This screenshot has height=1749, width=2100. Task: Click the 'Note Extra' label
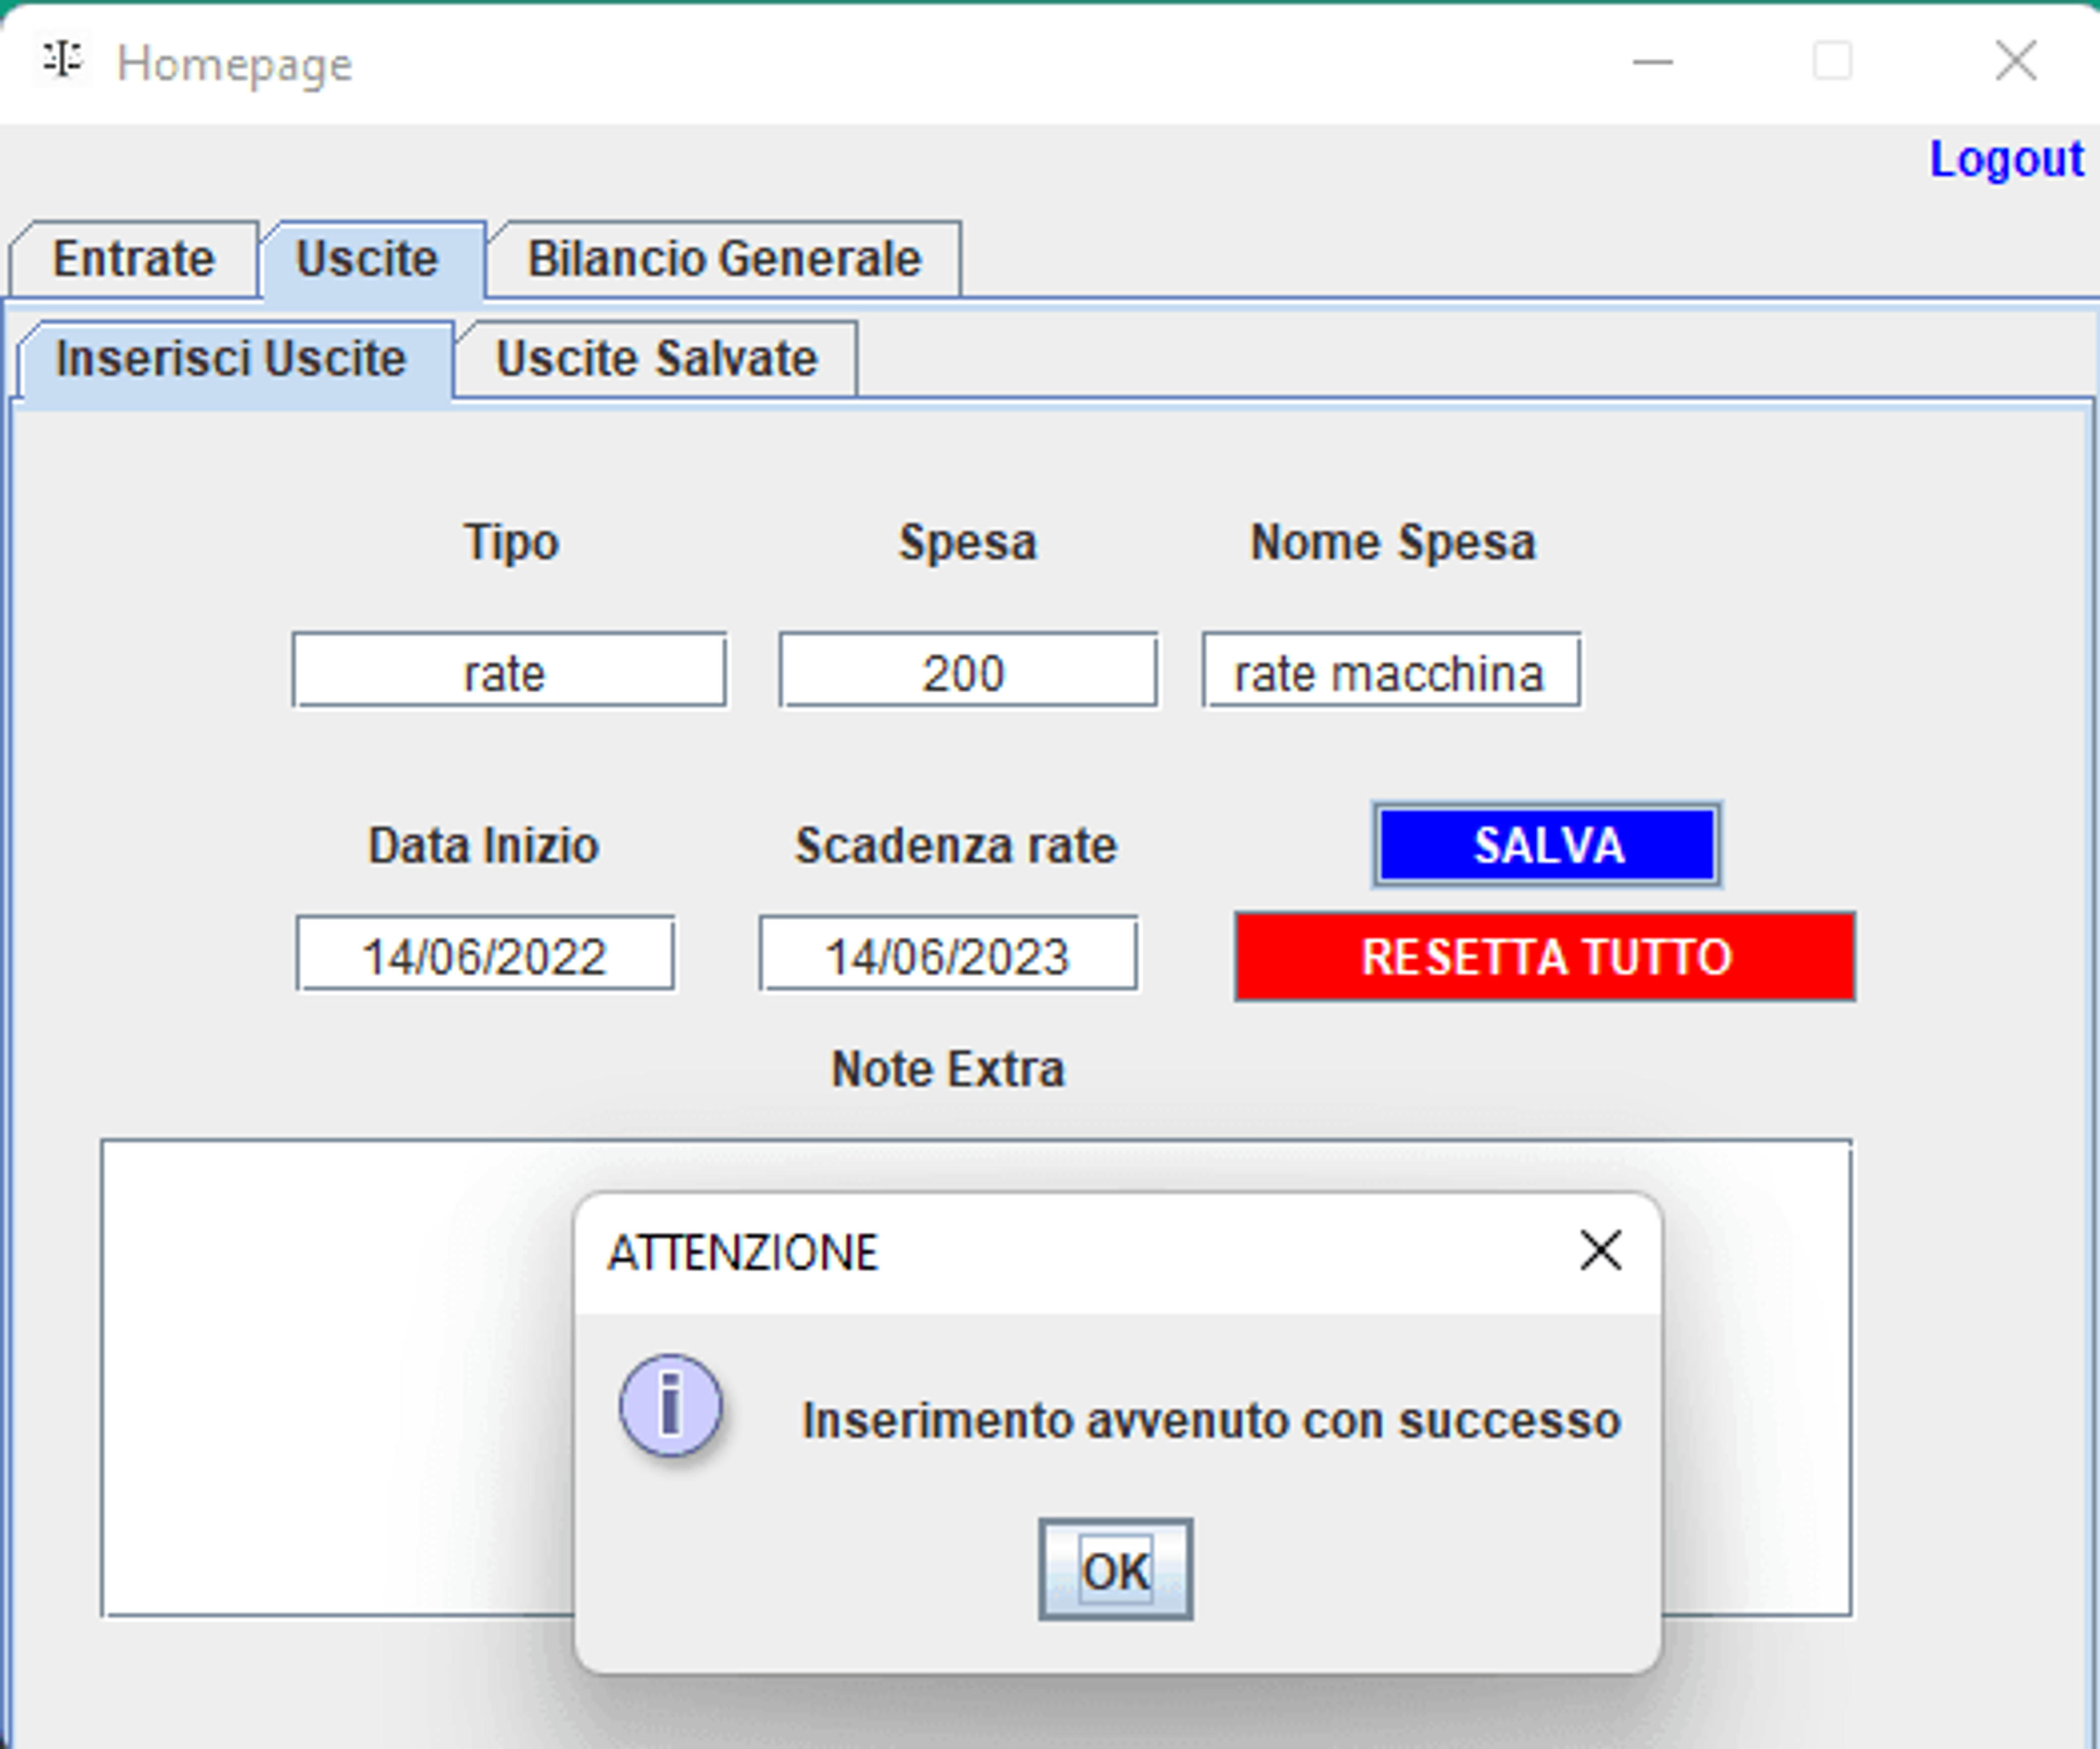tap(948, 1069)
